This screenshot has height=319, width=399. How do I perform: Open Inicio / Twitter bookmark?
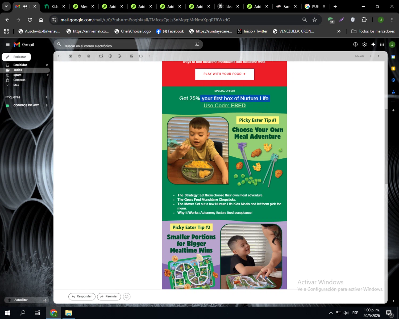point(252,31)
